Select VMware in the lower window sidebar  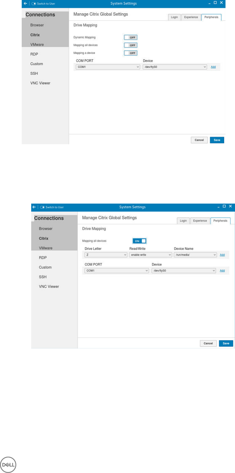pyautogui.click(x=46, y=248)
